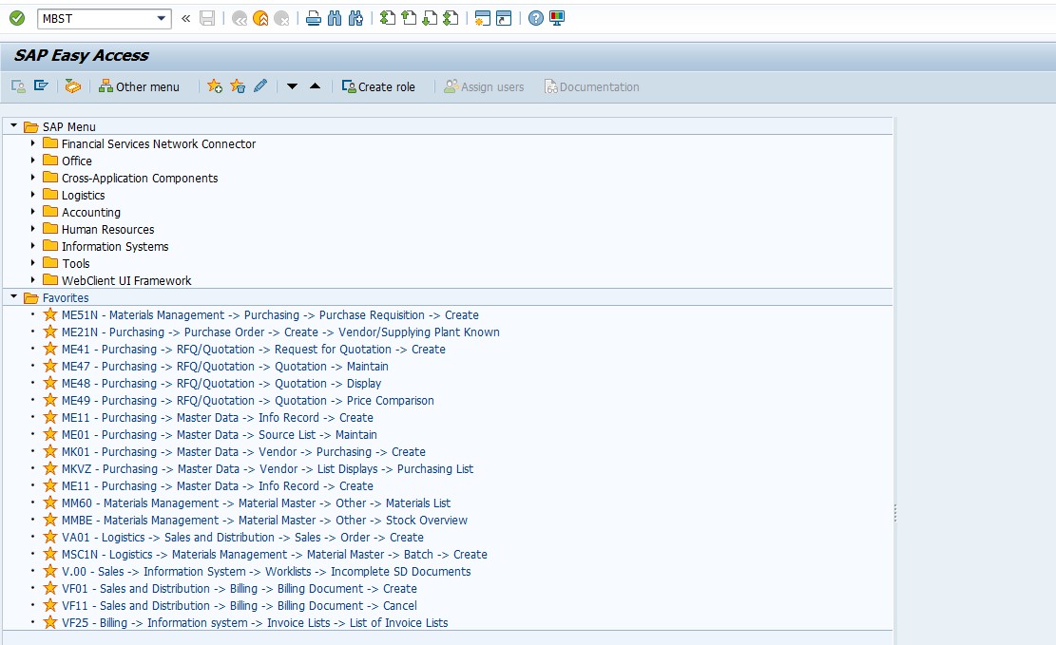Click the Move Favorites Up arrow
1056x645 pixels.
tap(316, 86)
